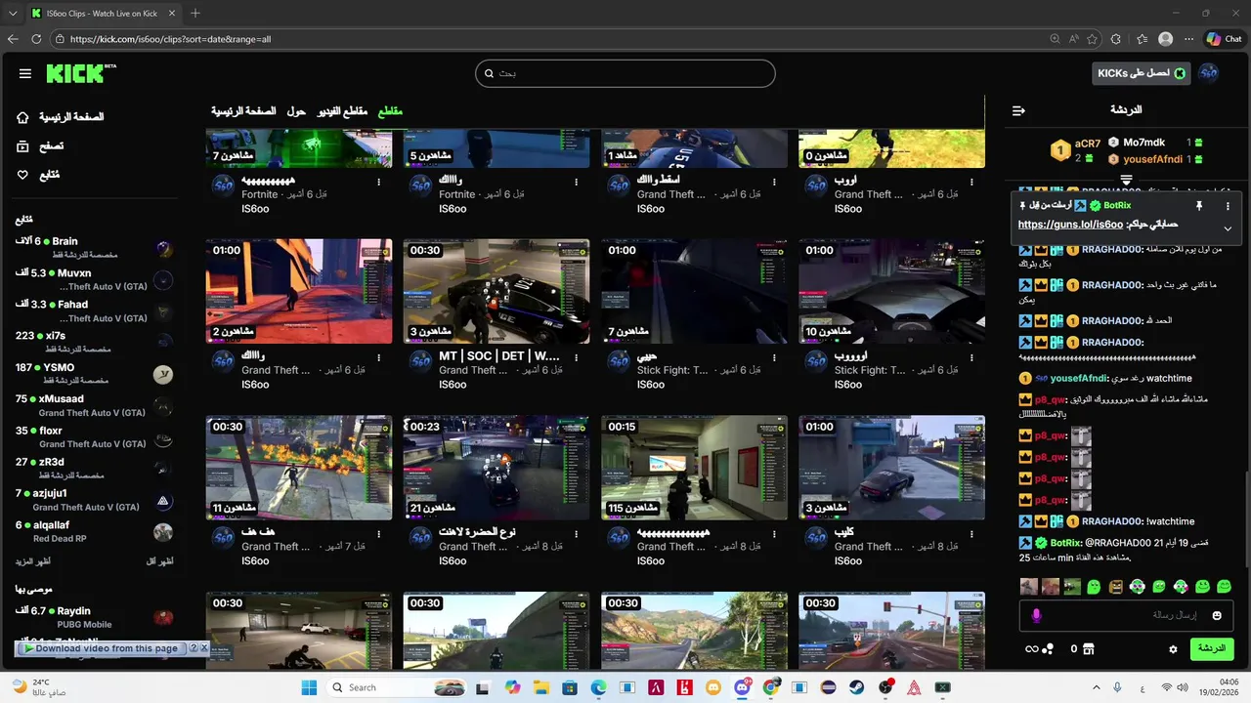
Task: Open the Steam icon in the taskbar
Action: pos(857,687)
